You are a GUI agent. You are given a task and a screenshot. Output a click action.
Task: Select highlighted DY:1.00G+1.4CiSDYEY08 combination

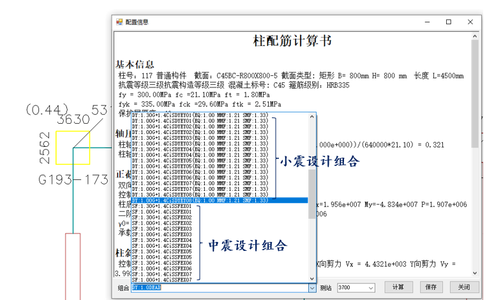(x=199, y=200)
